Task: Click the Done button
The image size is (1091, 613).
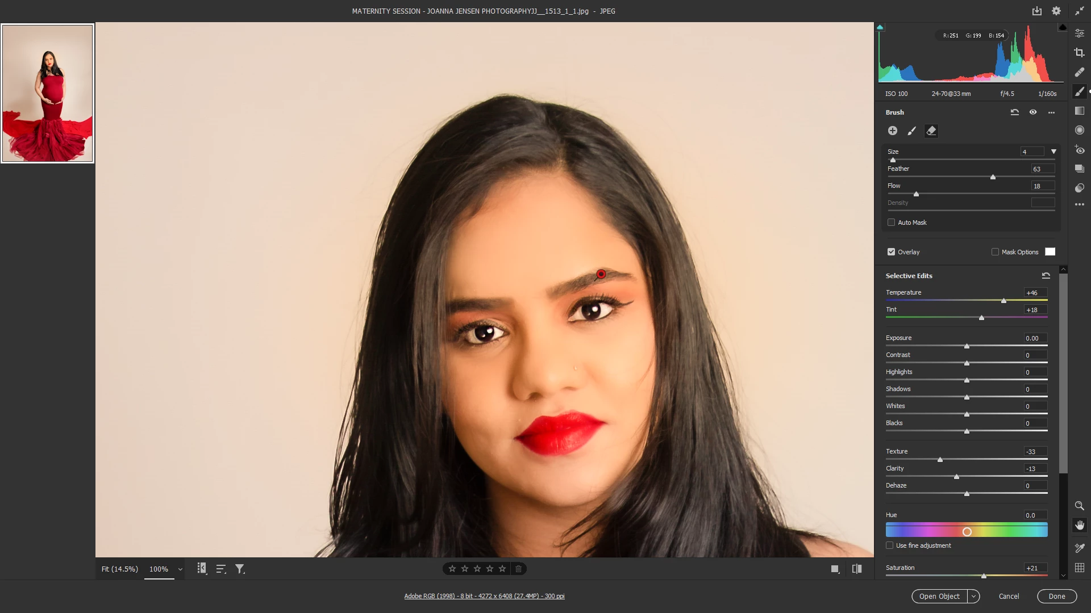Action: click(x=1056, y=597)
